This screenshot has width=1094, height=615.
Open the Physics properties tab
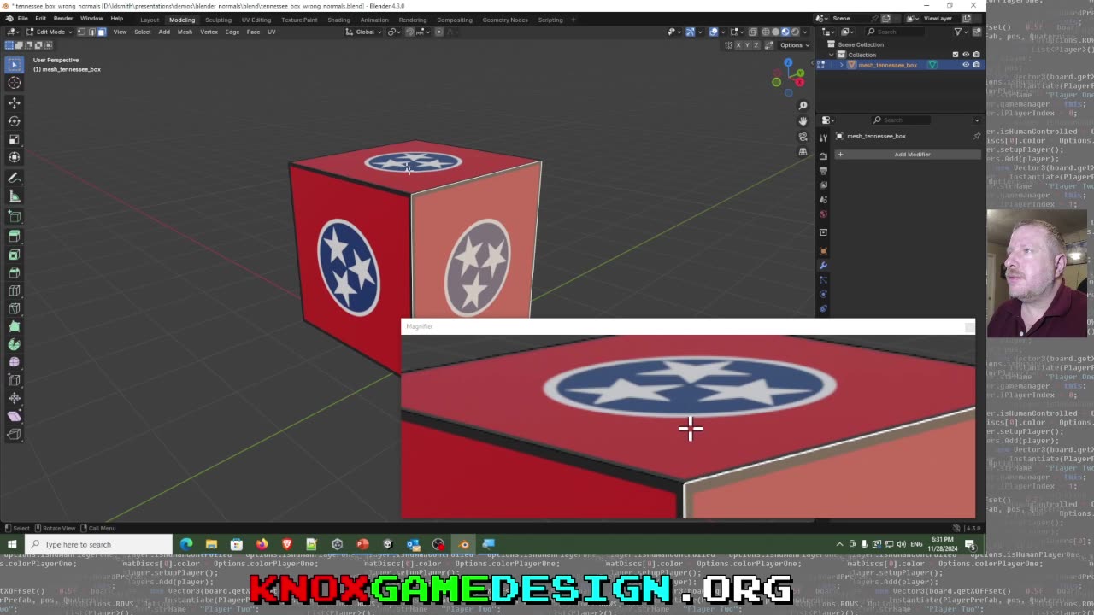[x=823, y=294]
